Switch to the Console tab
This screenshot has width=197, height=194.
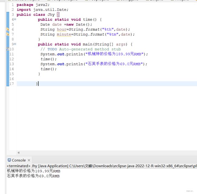point(18,160)
